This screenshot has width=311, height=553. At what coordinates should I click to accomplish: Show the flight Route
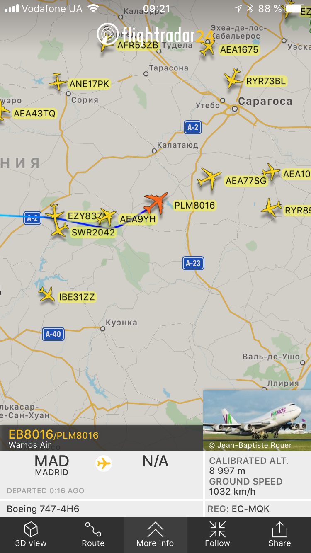93,535
